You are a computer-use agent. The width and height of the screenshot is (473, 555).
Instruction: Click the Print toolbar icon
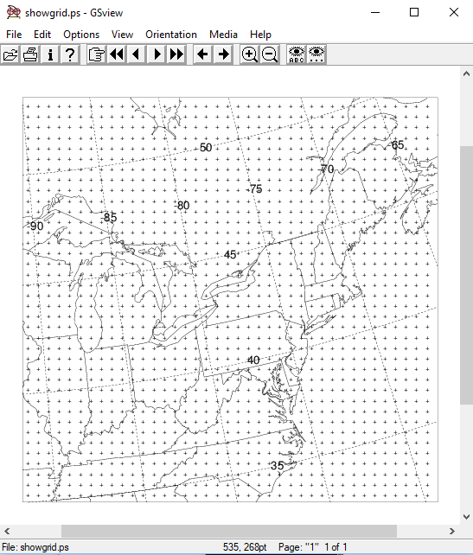coord(30,54)
